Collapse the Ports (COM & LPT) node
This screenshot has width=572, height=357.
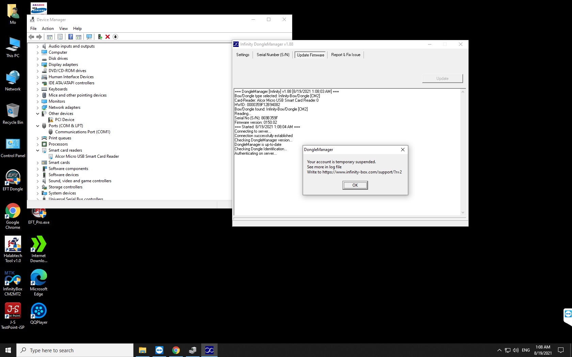38,126
